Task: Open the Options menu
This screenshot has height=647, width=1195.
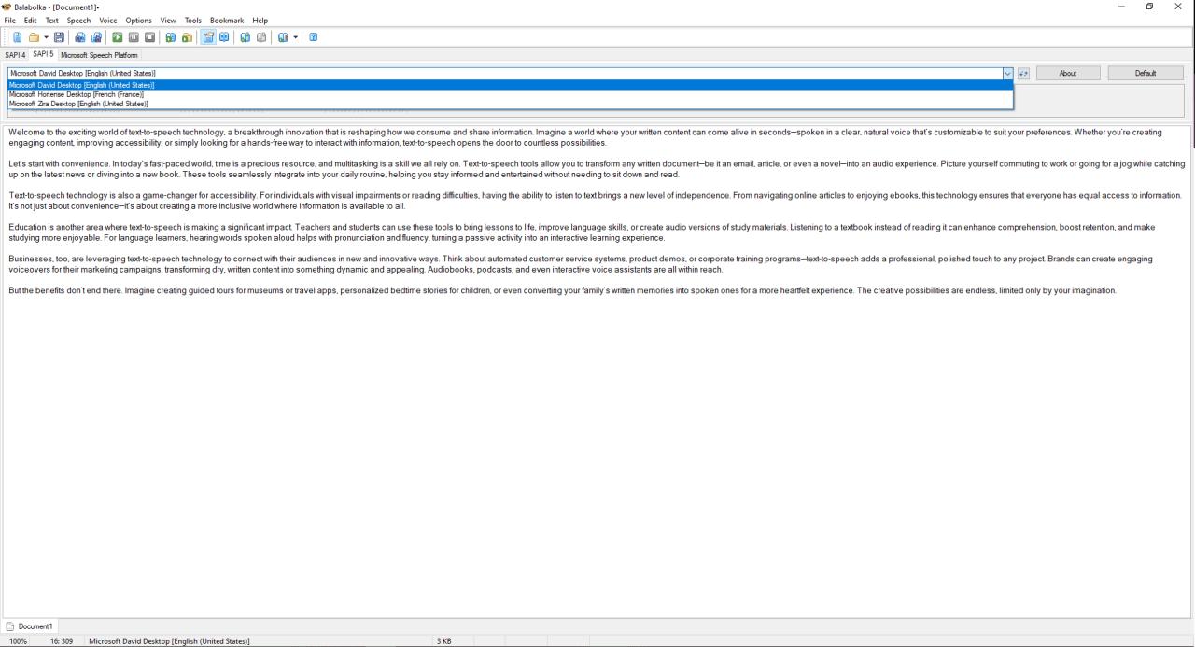Action: click(139, 21)
